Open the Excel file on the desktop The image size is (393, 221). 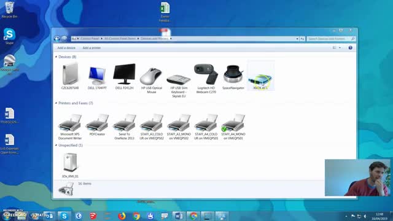coord(165,12)
